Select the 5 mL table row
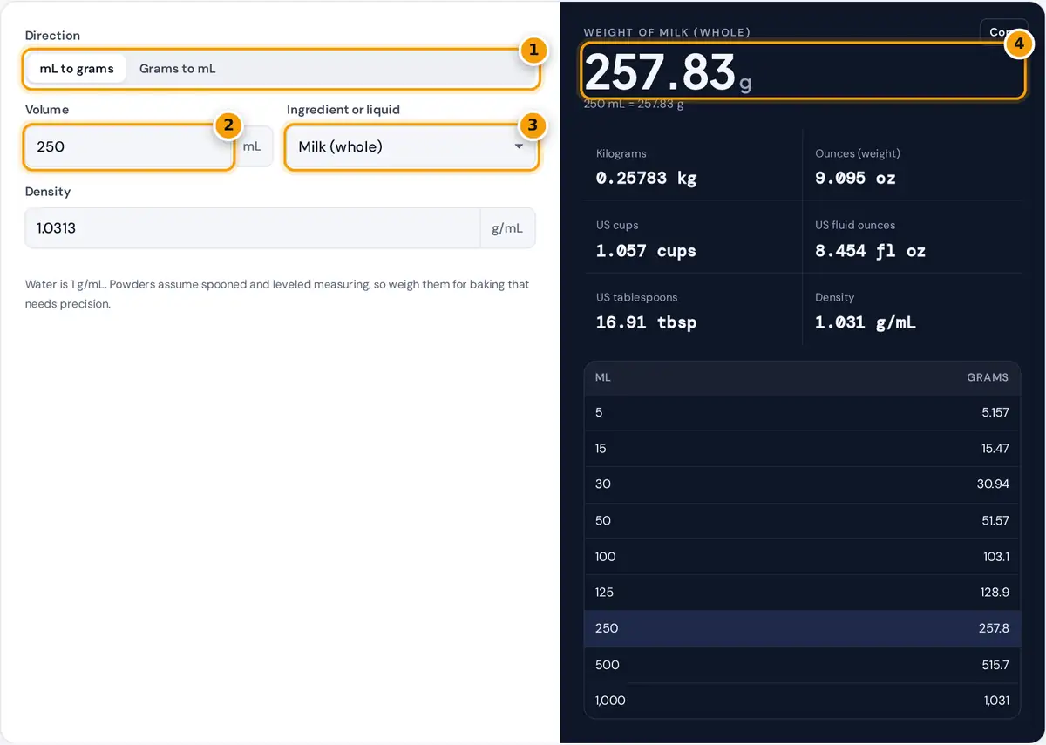This screenshot has height=745, width=1046. pyautogui.click(x=802, y=412)
